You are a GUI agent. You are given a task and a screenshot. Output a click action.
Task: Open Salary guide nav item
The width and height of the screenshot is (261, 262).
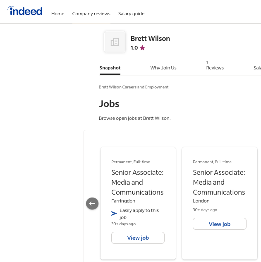click(131, 14)
